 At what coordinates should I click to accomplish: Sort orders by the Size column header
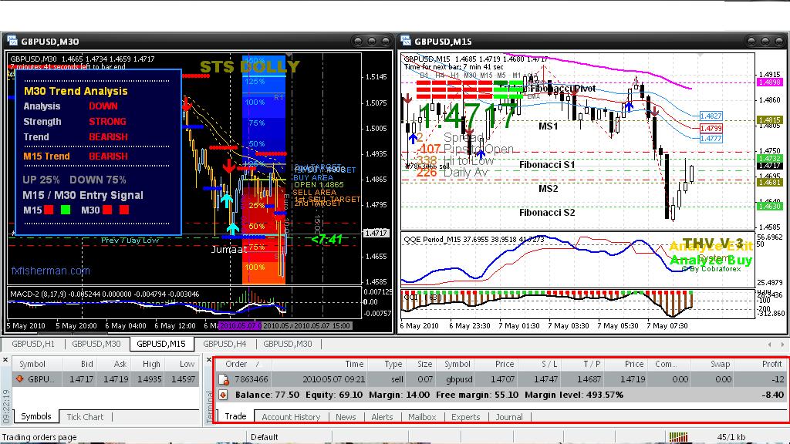[421, 364]
